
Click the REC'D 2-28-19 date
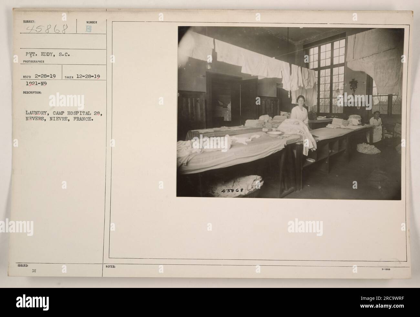[x=39, y=77]
